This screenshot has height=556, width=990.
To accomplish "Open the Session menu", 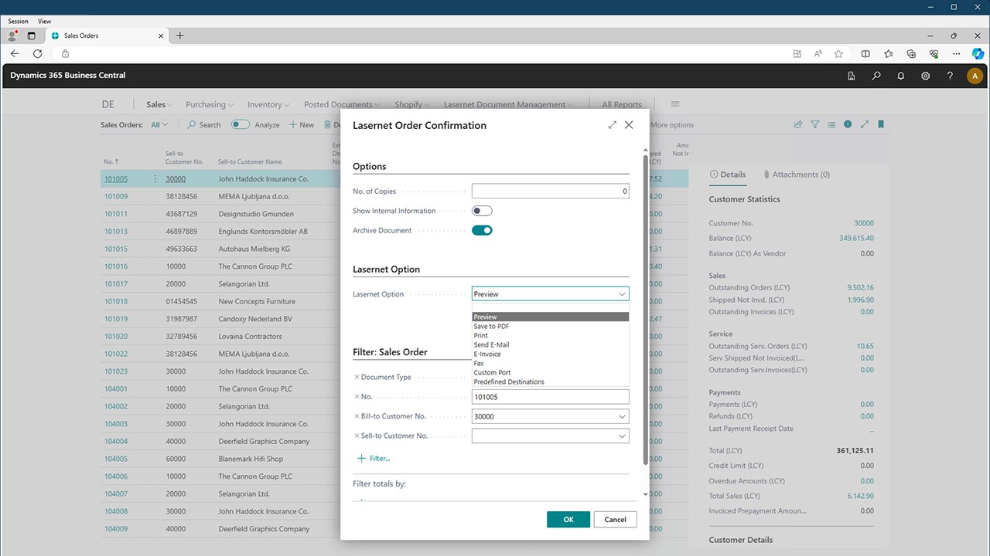I will 18,22.
